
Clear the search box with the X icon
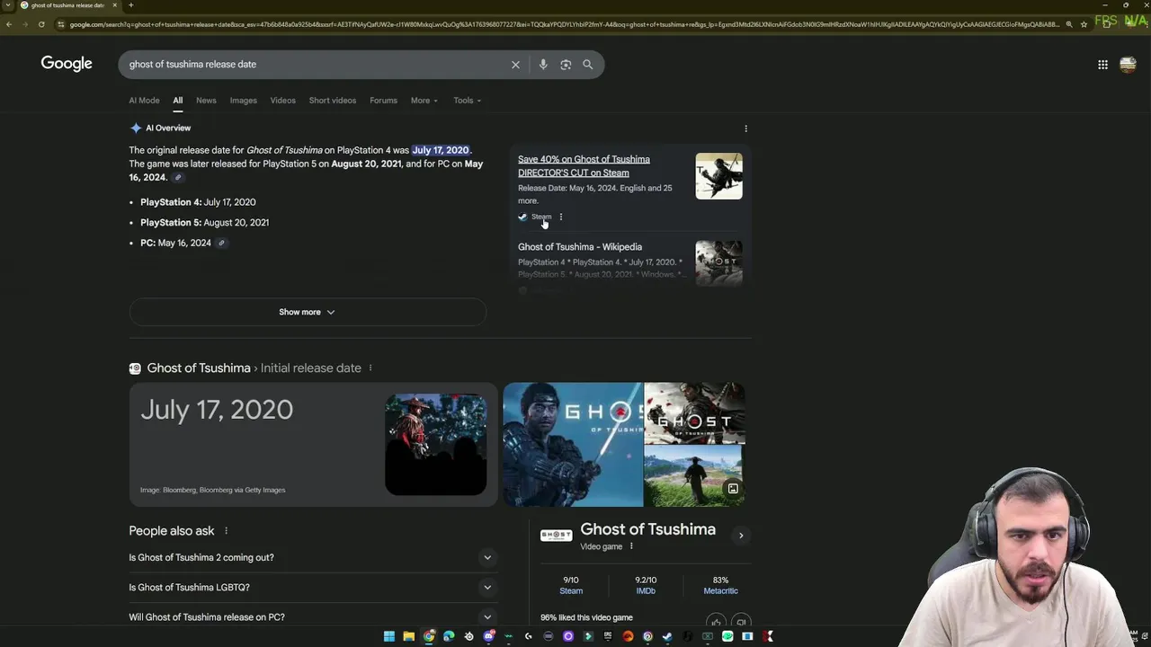pyautogui.click(x=515, y=65)
